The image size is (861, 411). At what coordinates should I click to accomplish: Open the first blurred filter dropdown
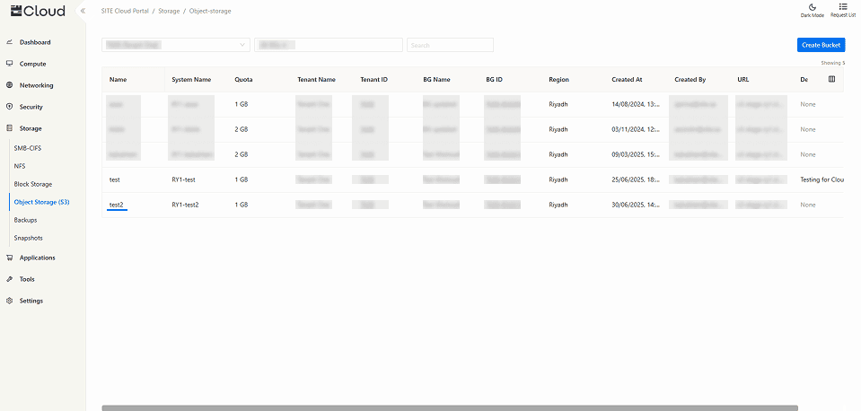pos(177,45)
